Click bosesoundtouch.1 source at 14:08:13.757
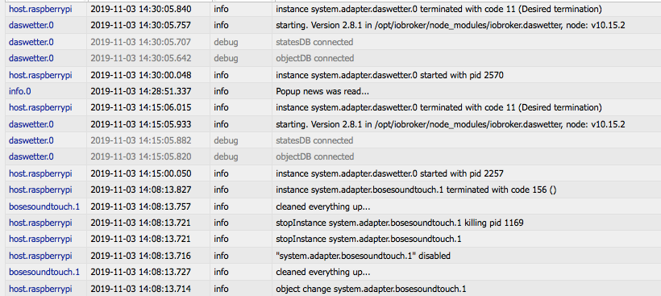This screenshot has width=661, height=296. 44,206
